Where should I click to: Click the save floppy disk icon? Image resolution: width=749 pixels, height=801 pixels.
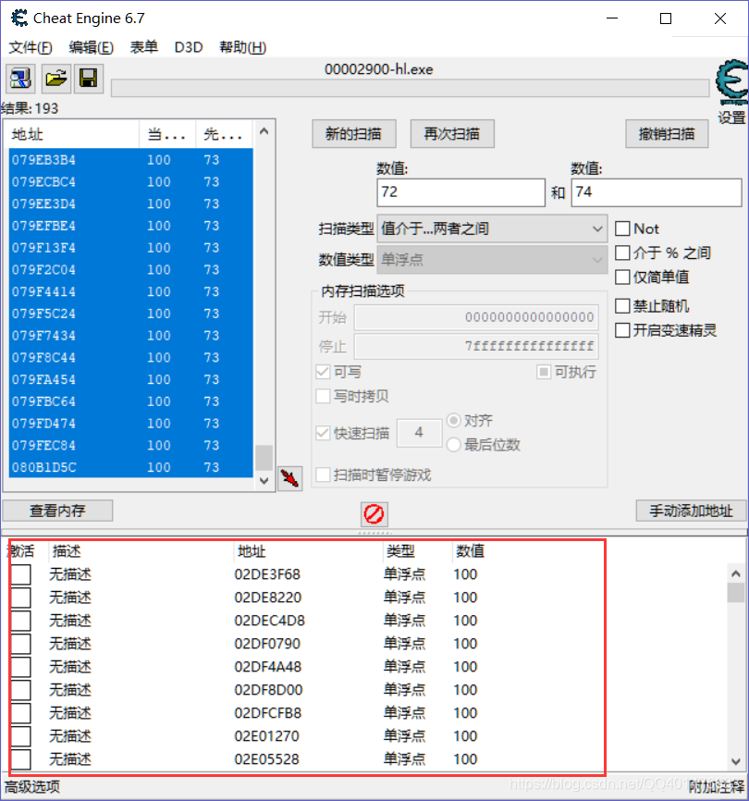click(89, 79)
